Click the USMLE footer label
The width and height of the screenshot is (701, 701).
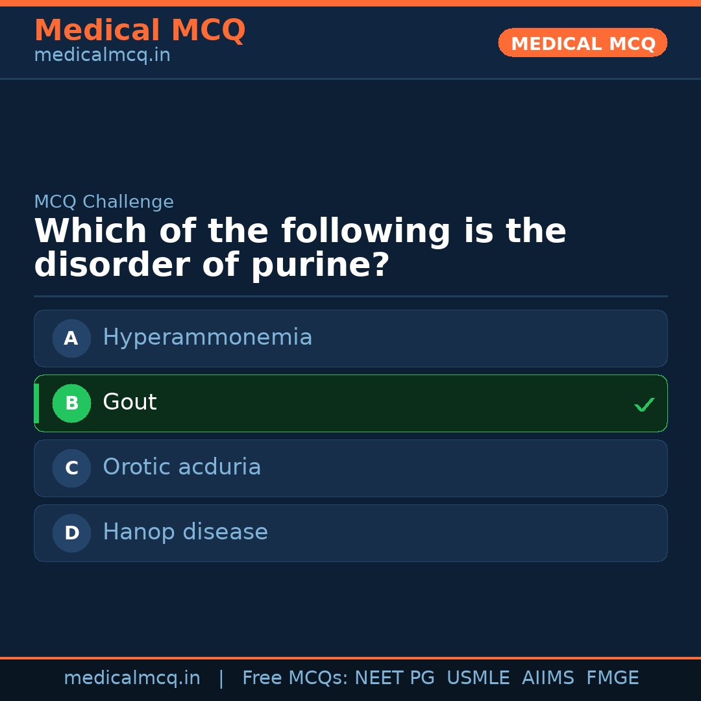pos(478,678)
